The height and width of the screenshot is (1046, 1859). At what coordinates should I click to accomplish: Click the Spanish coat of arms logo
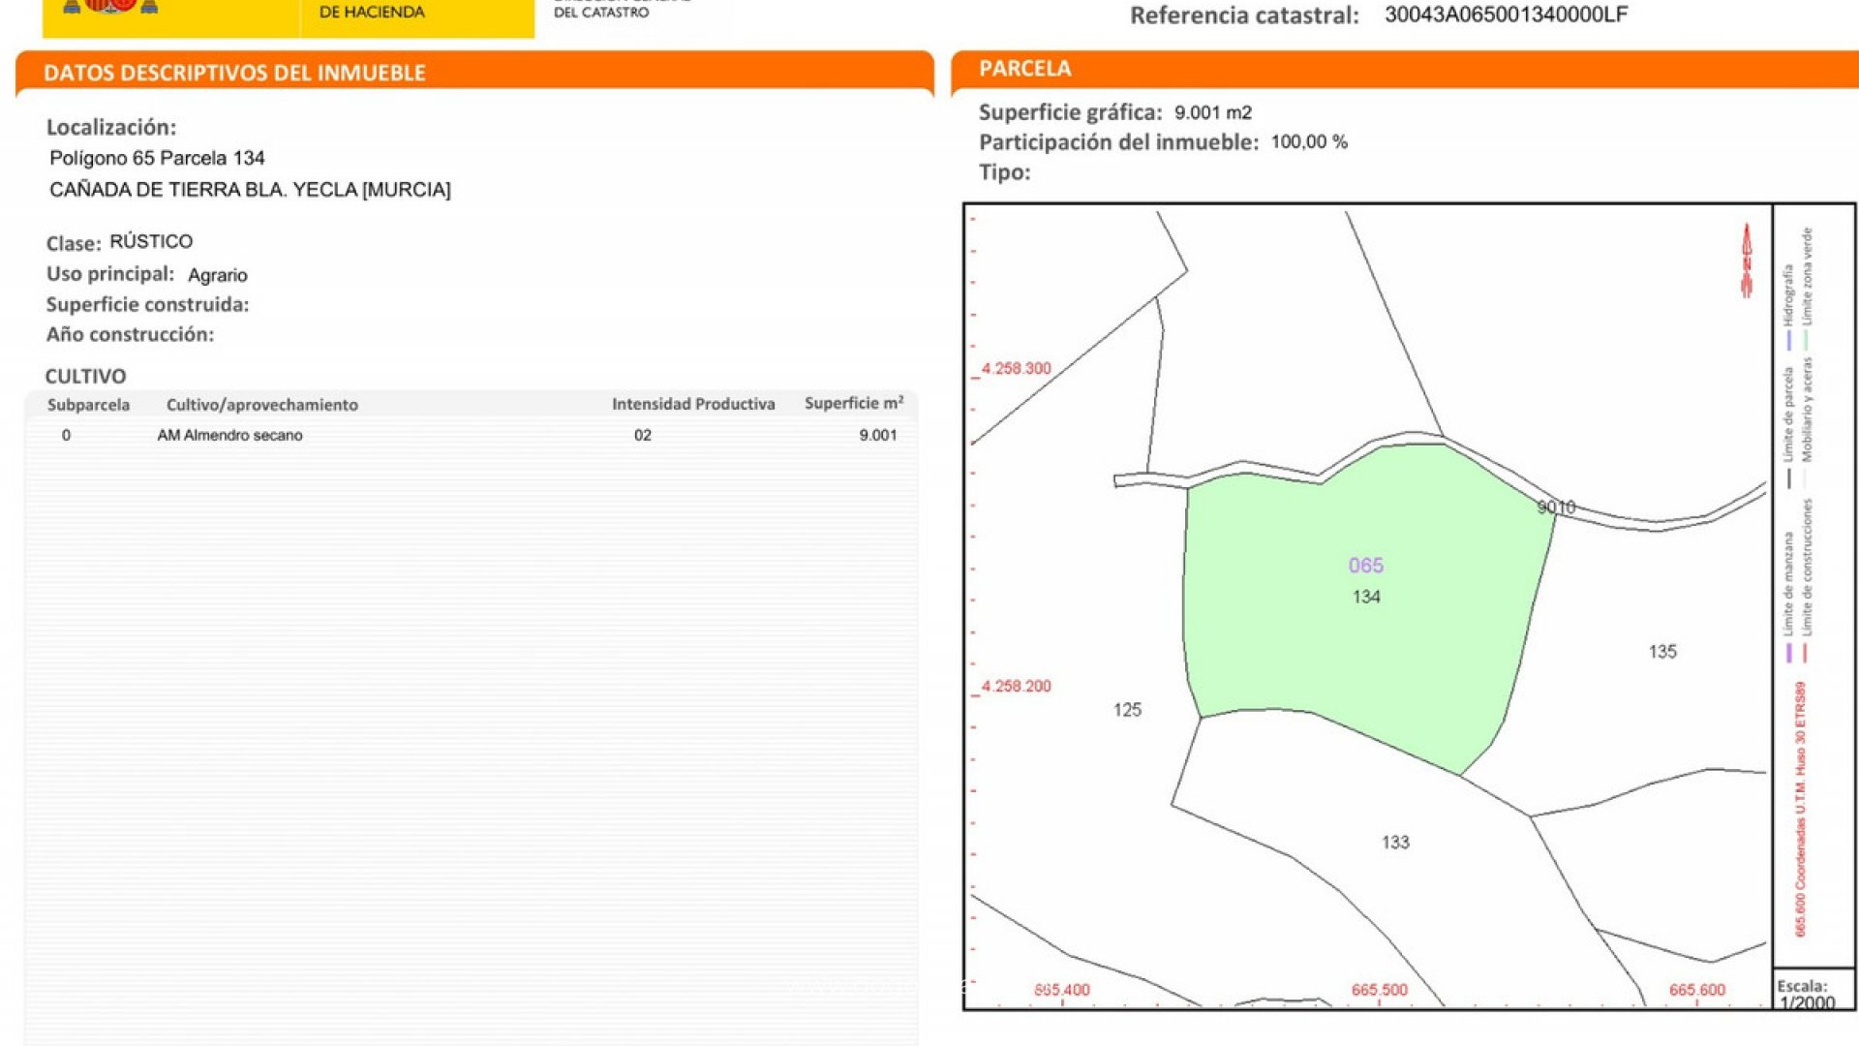(109, 6)
